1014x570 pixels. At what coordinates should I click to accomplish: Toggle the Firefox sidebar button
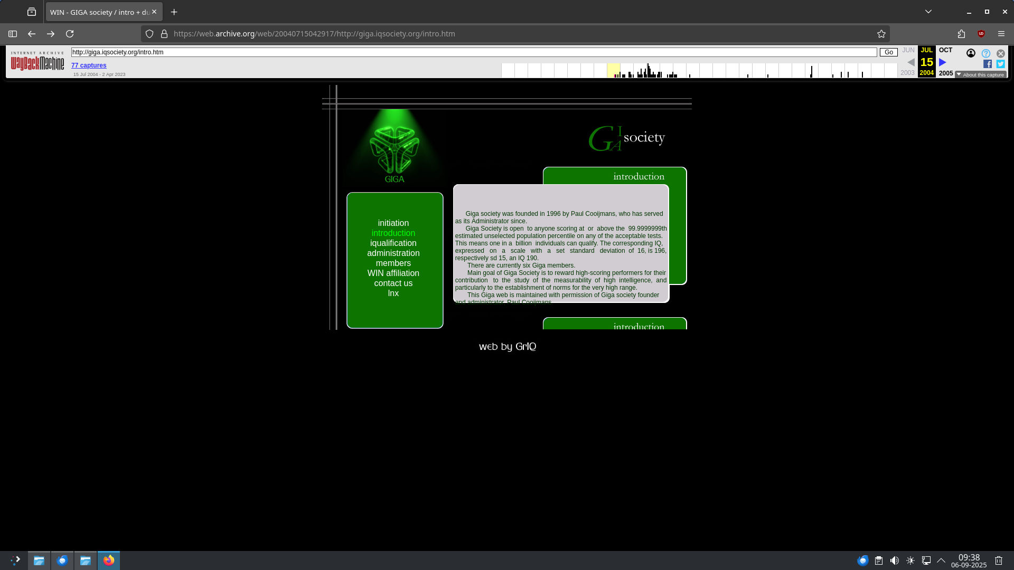13,34
